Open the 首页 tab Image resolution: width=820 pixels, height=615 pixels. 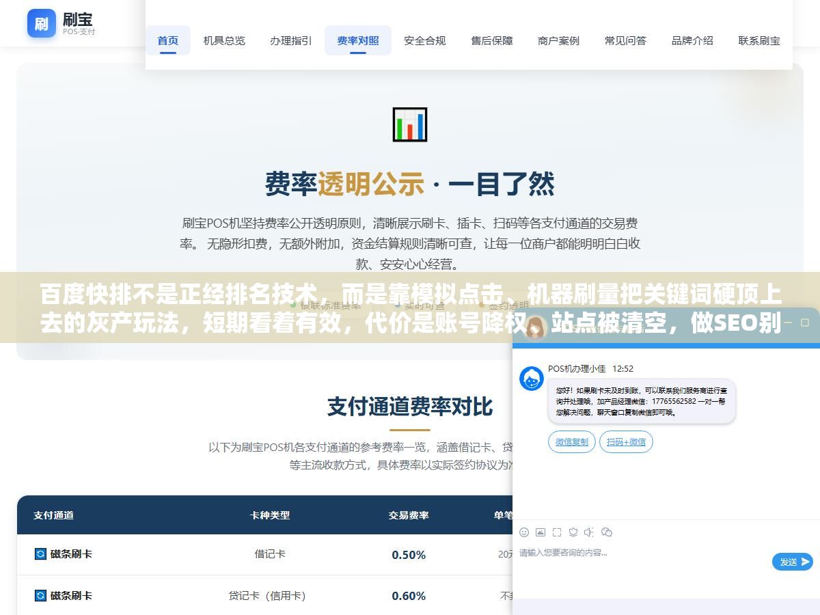tap(168, 40)
